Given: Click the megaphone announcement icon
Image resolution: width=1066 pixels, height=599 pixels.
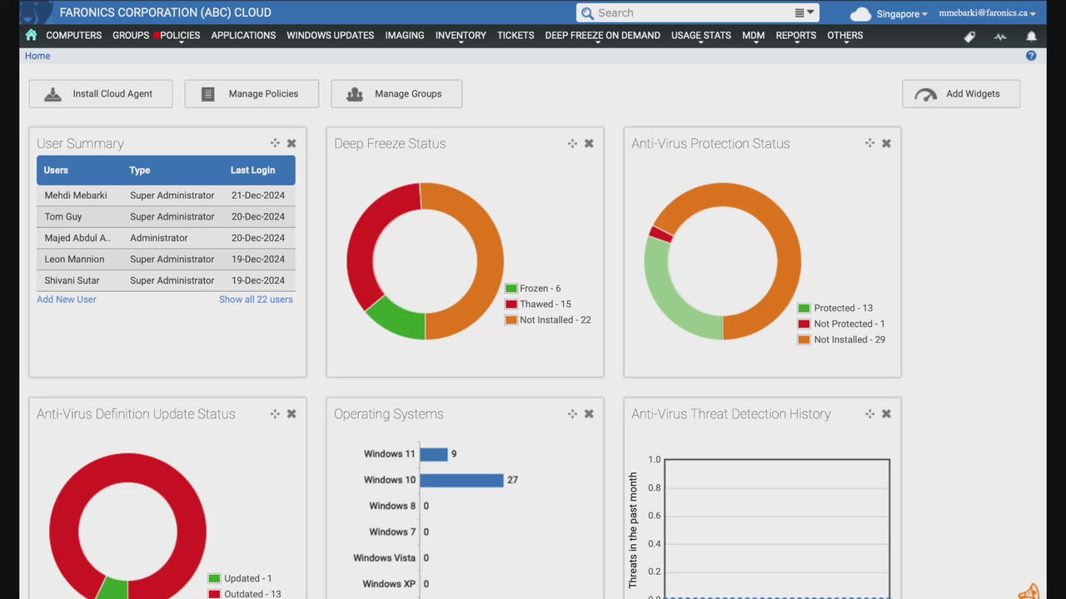Looking at the screenshot, I should 1029,592.
